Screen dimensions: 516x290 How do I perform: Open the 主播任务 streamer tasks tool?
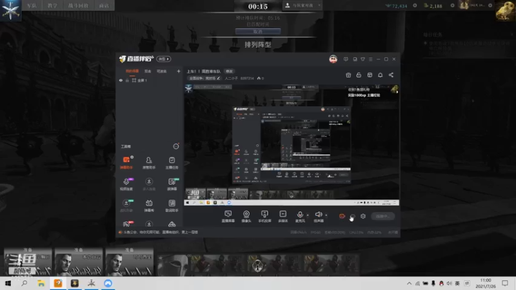click(x=172, y=162)
